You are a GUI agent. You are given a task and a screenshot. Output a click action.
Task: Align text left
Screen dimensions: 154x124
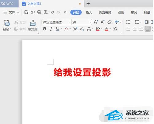point(128,29)
